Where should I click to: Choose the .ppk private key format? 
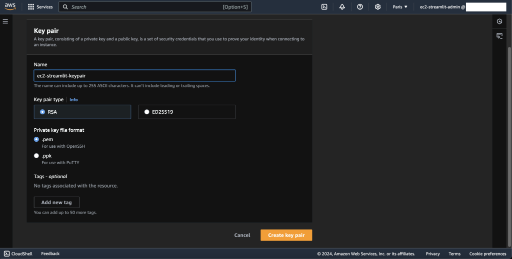click(36, 156)
